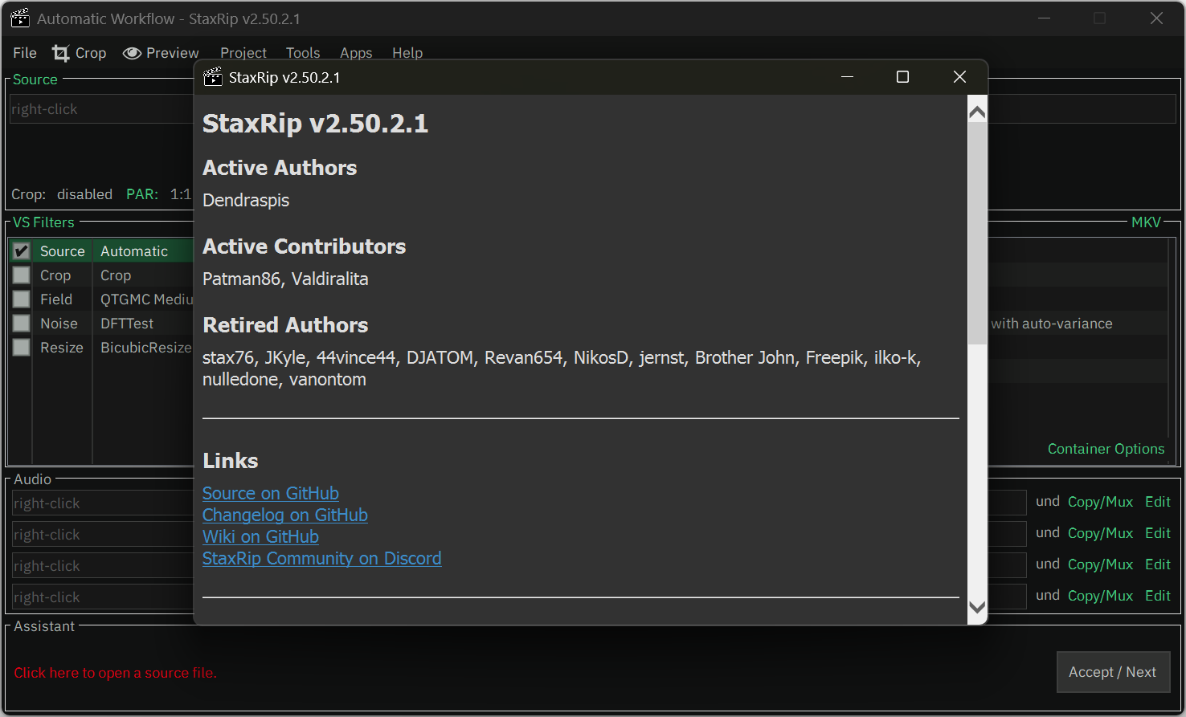Image resolution: width=1186 pixels, height=717 pixels.
Task: Open the Help menu
Action: tap(407, 53)
